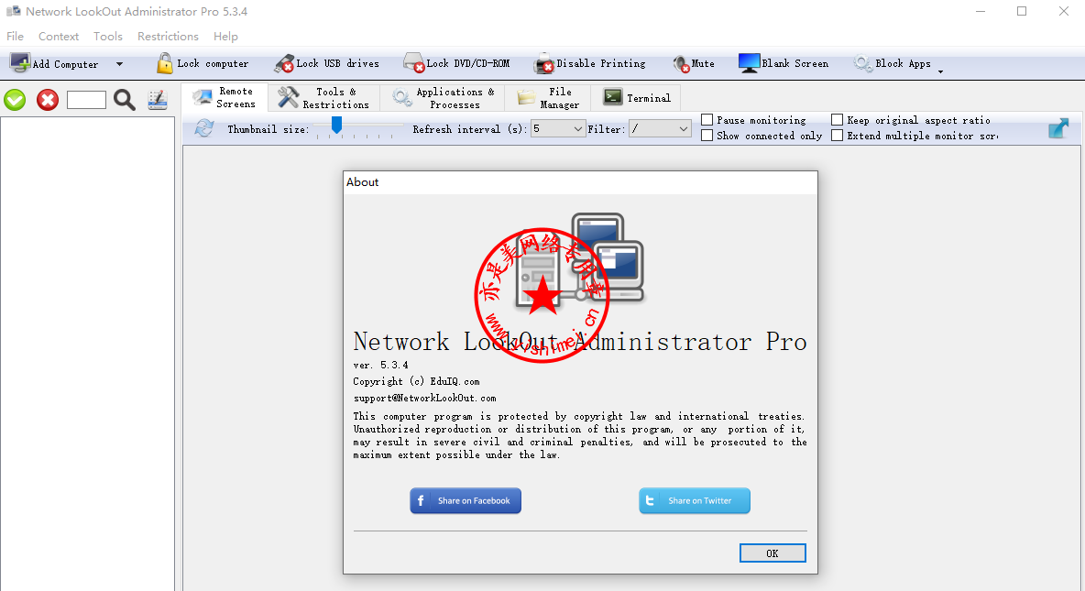This screenshot has height=591, width=1085.
Task: Open the Context menu
Action: [x=59, y=36]
